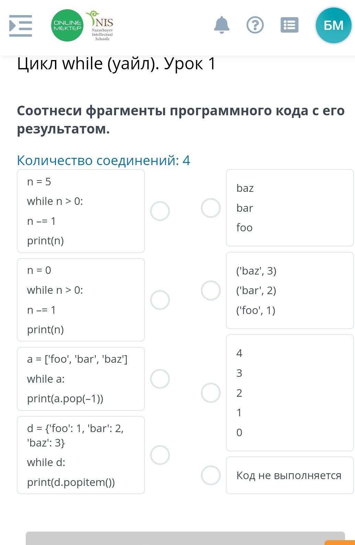The image size is (355, 545).
Task: Select connector for n = 5 code block
Action: point(160,211)
